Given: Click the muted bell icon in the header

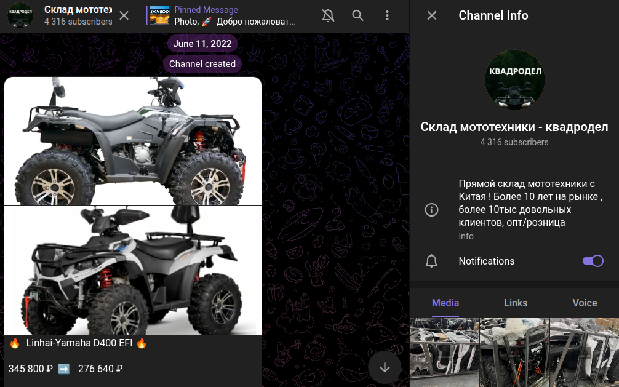Looking at the screenshot, I should [328, 15].
